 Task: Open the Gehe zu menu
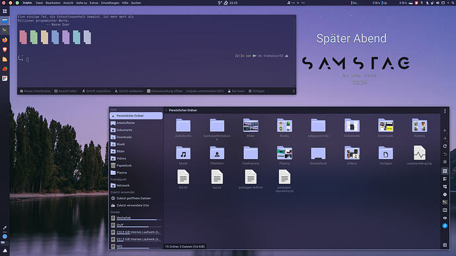point(81,3)
